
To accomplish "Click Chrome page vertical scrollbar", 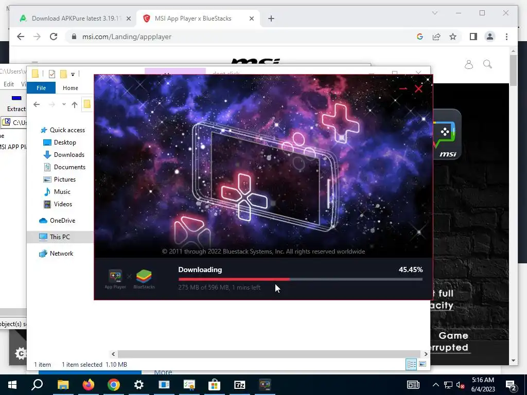I will click(513, 70).
